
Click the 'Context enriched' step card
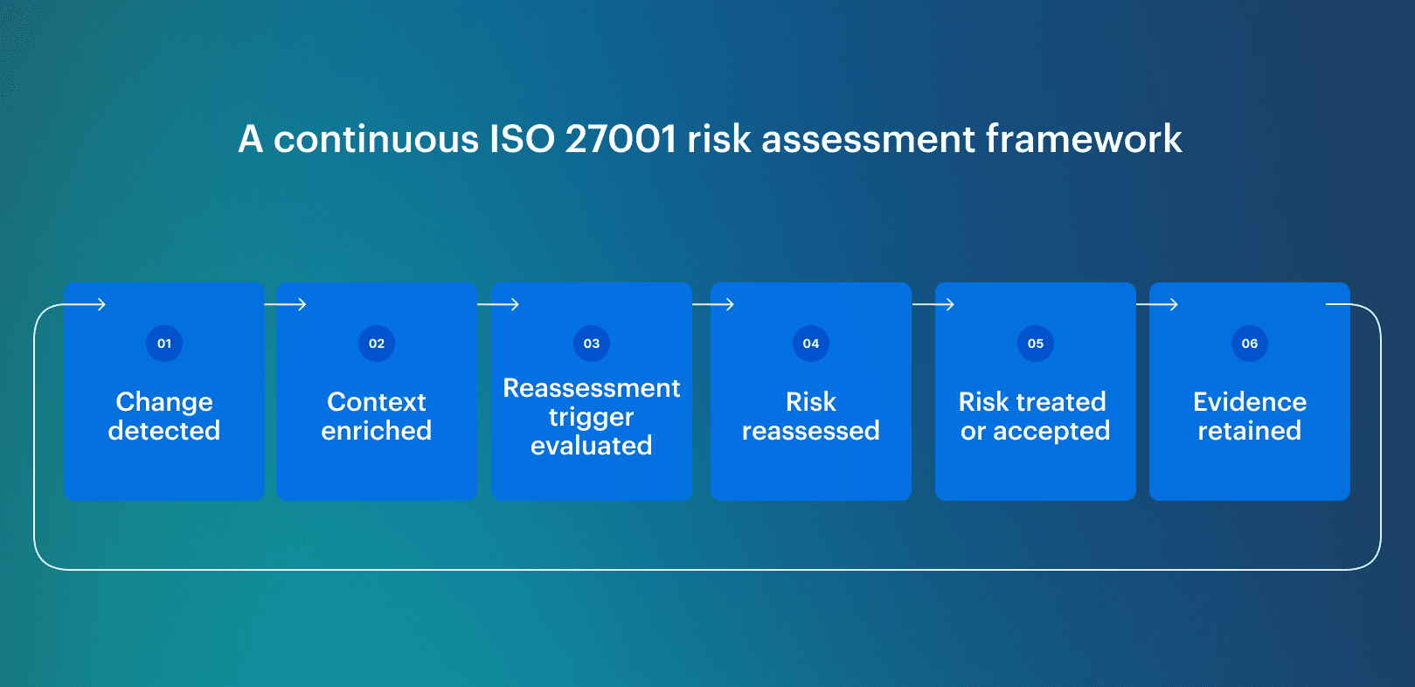(377, 392)
